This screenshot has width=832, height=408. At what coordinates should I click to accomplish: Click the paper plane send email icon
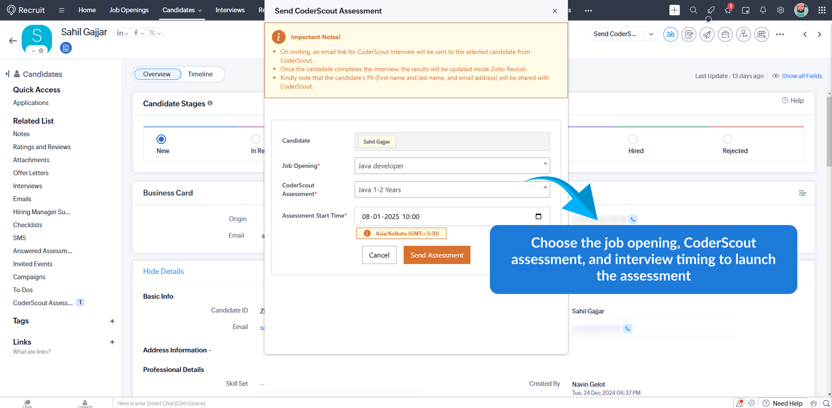pos(707,34)
